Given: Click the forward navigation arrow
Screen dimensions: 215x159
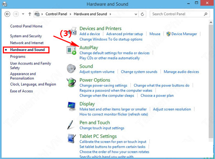Looking at the screenshot, I should click(16, 14).
